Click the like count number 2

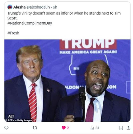point(68,128)
